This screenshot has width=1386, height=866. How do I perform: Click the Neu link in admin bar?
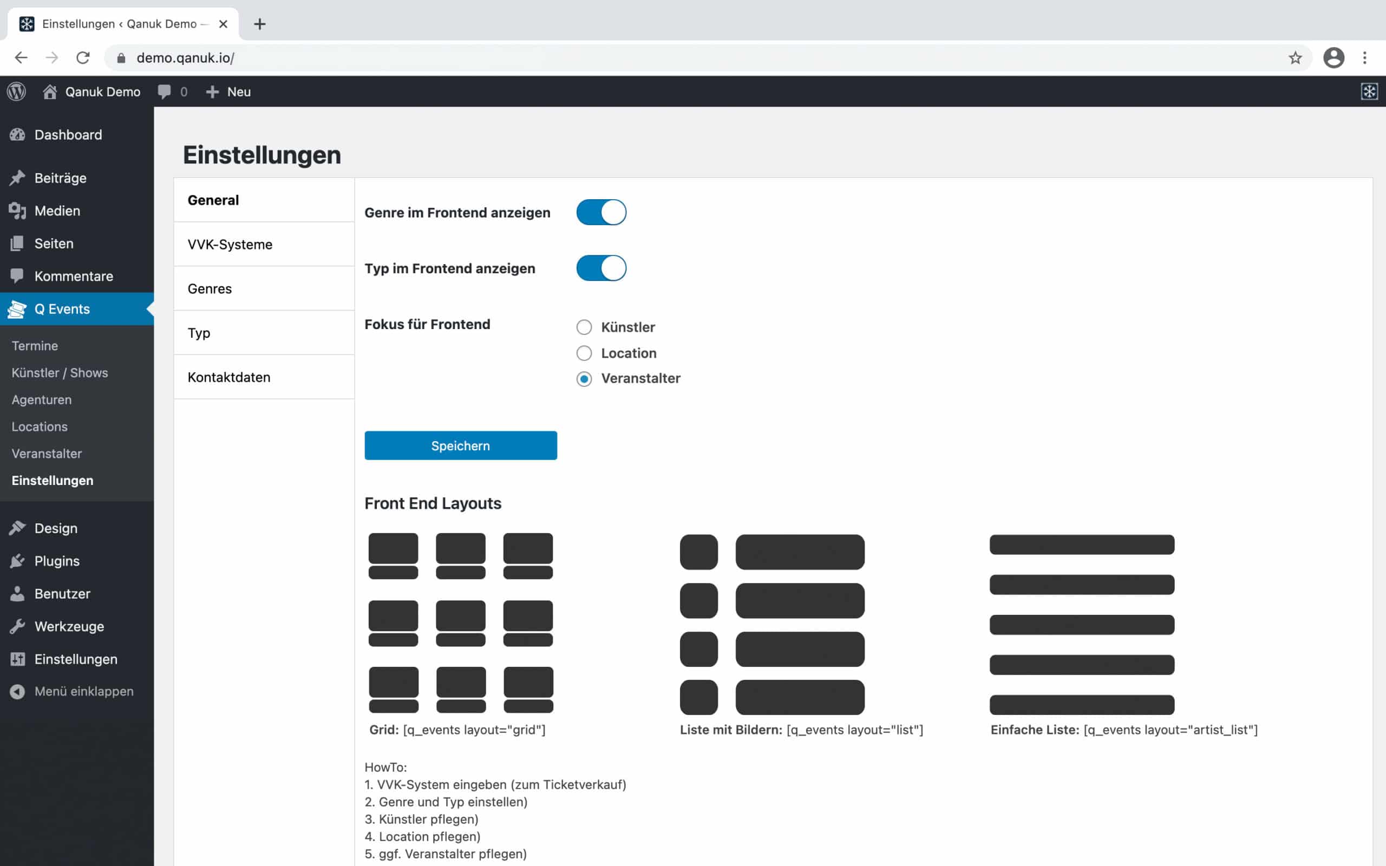coord(239,91)
